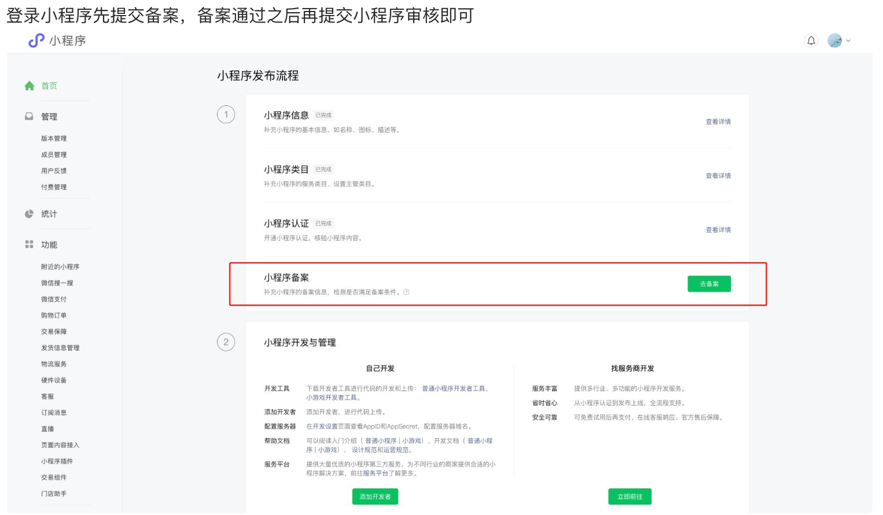Select 用户反馈 in the sidebar
This screenshot has height=515, width=883.
tap(54, 171)
